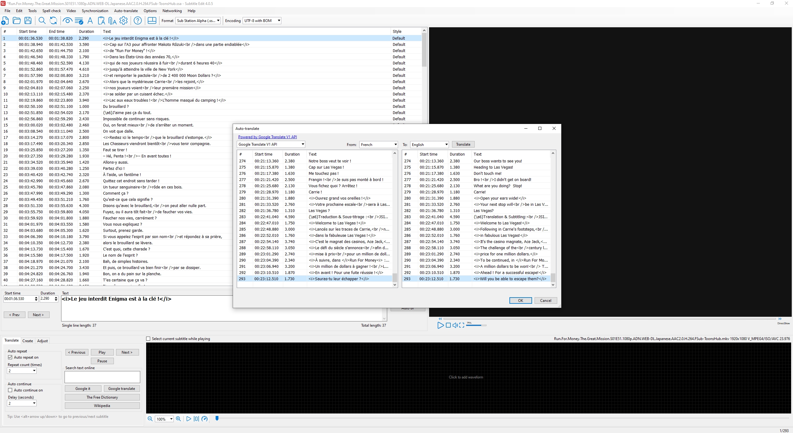Open Visual sync (eye icon)
This screenshot has width=793, height=433.
click(67, 21)
